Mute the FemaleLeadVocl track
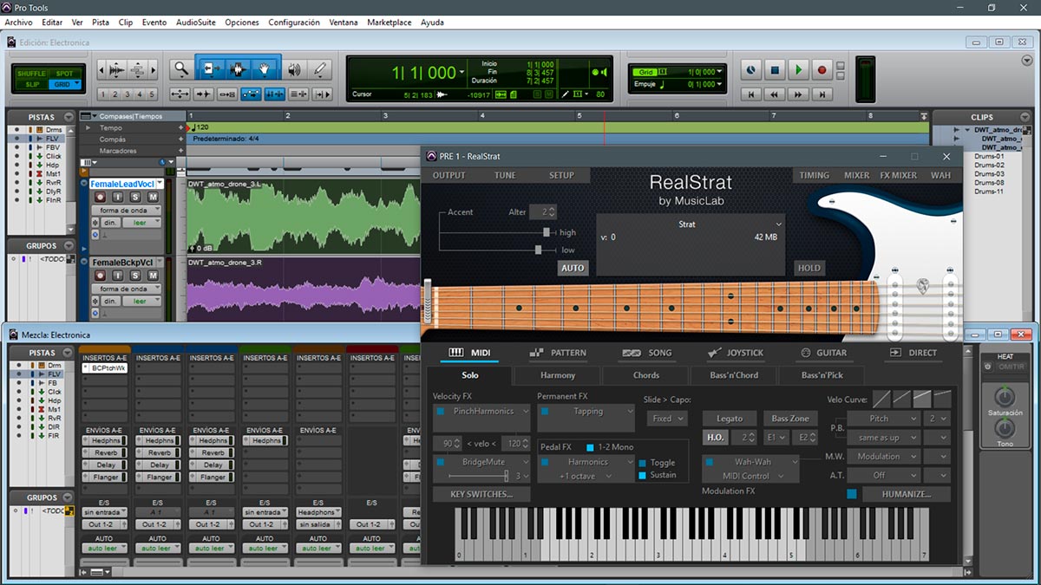This screenshot has width=1041, height=585. [153, 198]
